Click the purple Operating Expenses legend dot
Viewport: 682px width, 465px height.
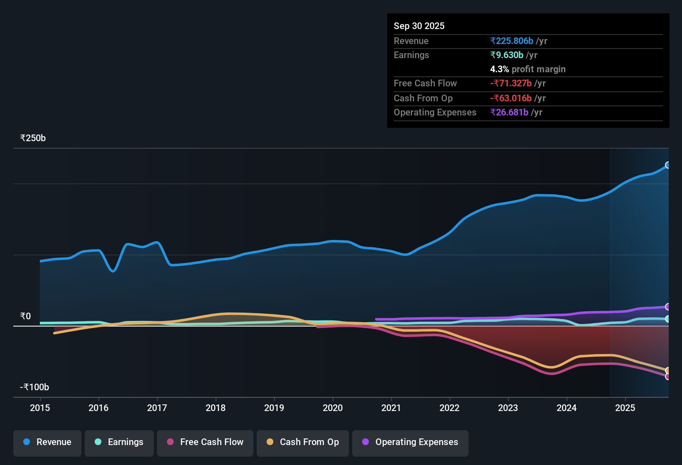coord(366,442)
